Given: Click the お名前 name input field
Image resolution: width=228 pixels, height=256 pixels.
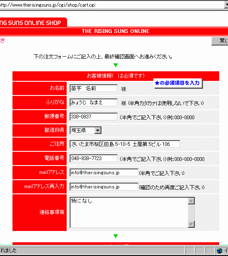Looking at the screenshot, I should click(x=93, y=88).
